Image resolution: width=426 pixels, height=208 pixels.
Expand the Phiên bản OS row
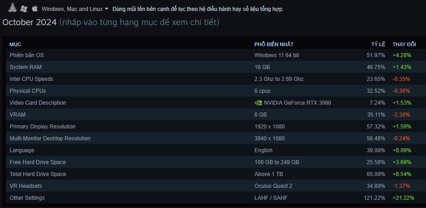pos(215,55)
